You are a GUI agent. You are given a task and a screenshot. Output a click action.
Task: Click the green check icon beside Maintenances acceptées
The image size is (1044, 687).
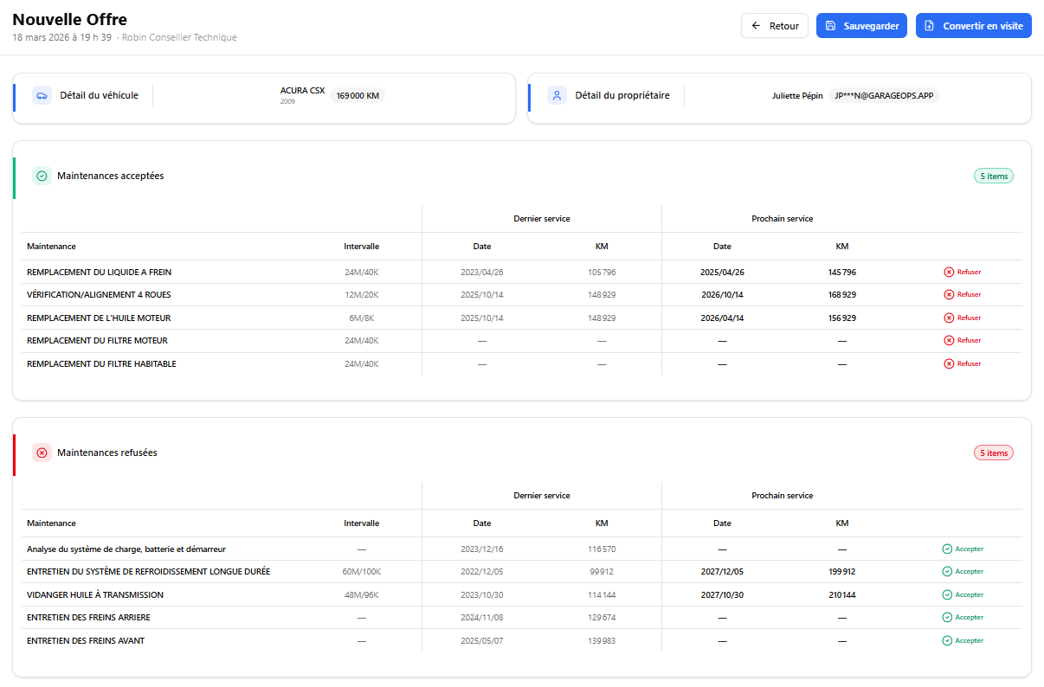click(42, 176)
